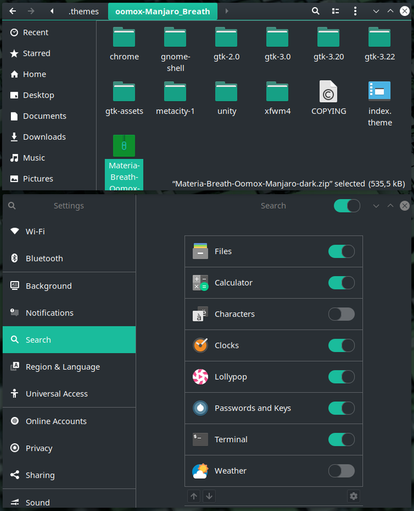Viewport: 414px width, 511px height.
Task: Open Privacy settings panel
Action: [x=69, y=448]
